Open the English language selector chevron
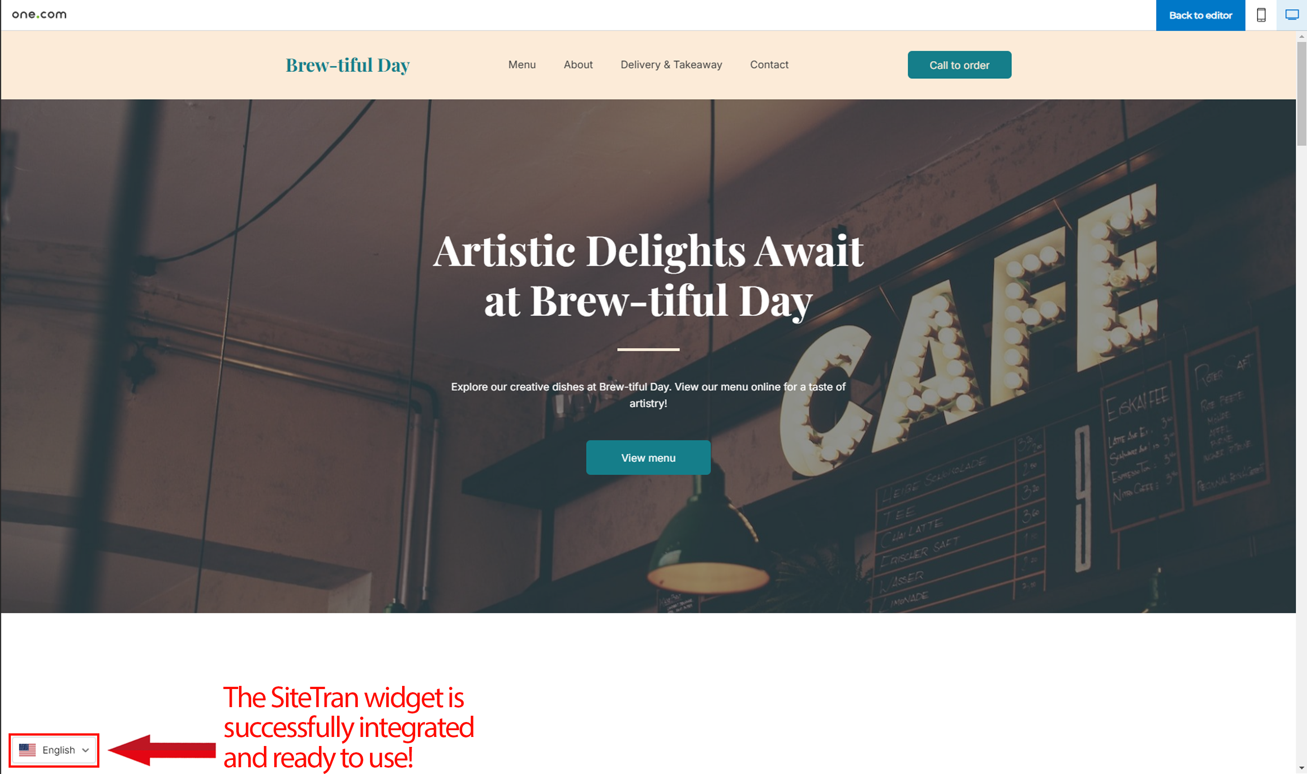1307x774 pixels. (87, 749)
